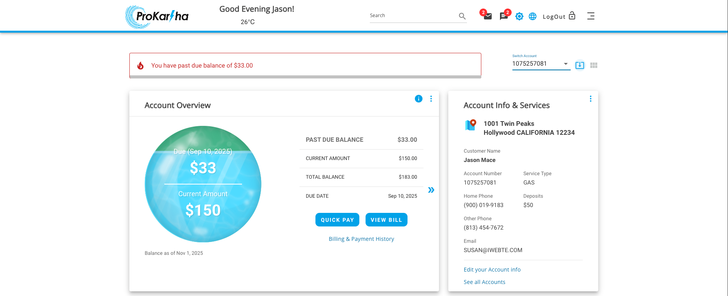Focus the Search input field

413,16
